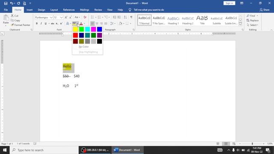Open the Select dropdown in Editing group
This screenshot has height=154, width=274.
click(x=253, y=25)
